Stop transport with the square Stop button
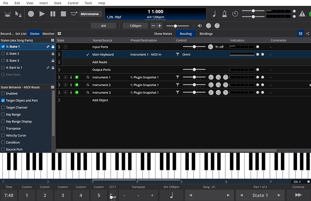 64,14
